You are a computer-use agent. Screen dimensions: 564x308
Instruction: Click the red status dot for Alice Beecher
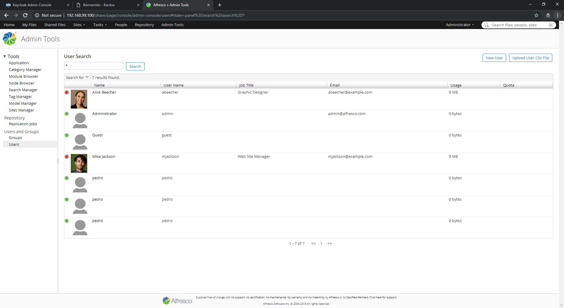[67, 92]
